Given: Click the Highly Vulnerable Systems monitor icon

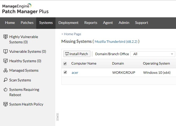Looking at the screenshot, I should click(x=6, y=37).
